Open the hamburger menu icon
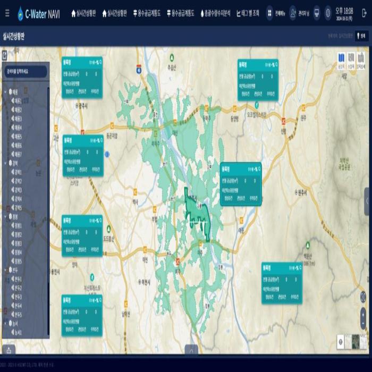Image resolution: width=372 pixels, height=372 pixels. click(x=7, y=13)
